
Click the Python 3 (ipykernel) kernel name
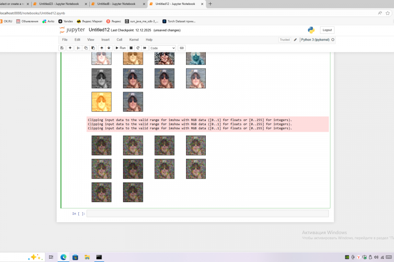315,40
